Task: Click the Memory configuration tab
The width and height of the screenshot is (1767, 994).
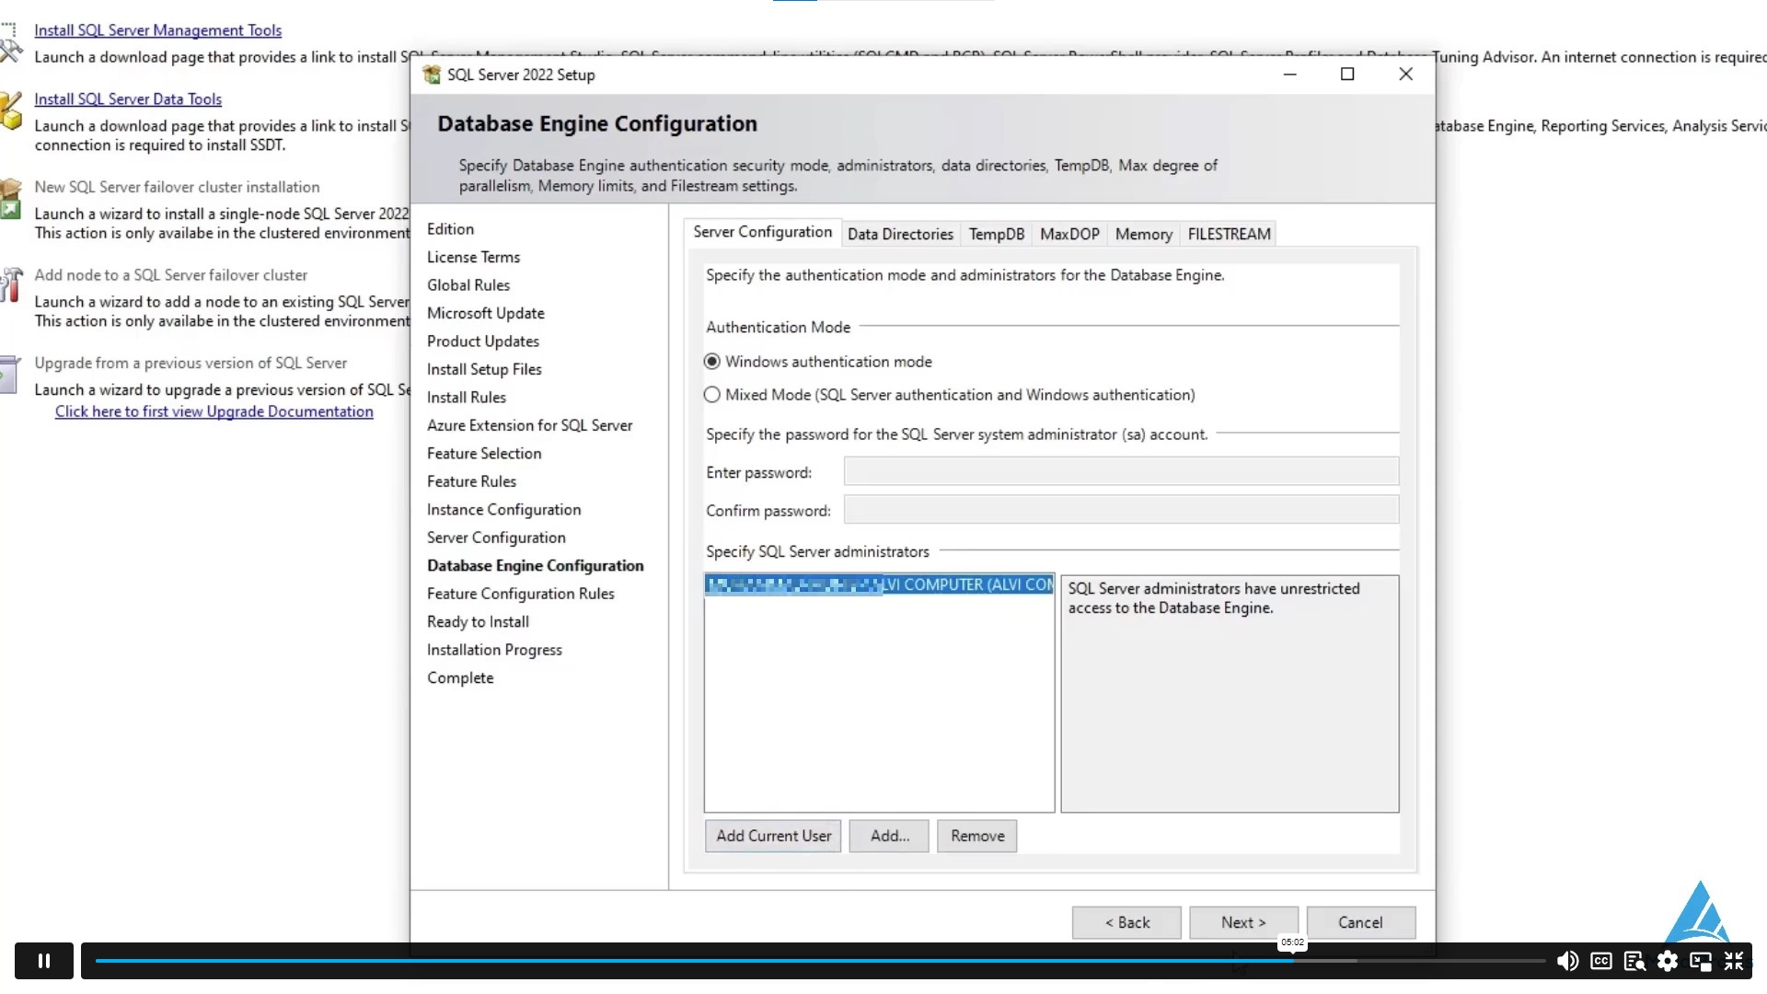Action: [x=1143, y=233]
